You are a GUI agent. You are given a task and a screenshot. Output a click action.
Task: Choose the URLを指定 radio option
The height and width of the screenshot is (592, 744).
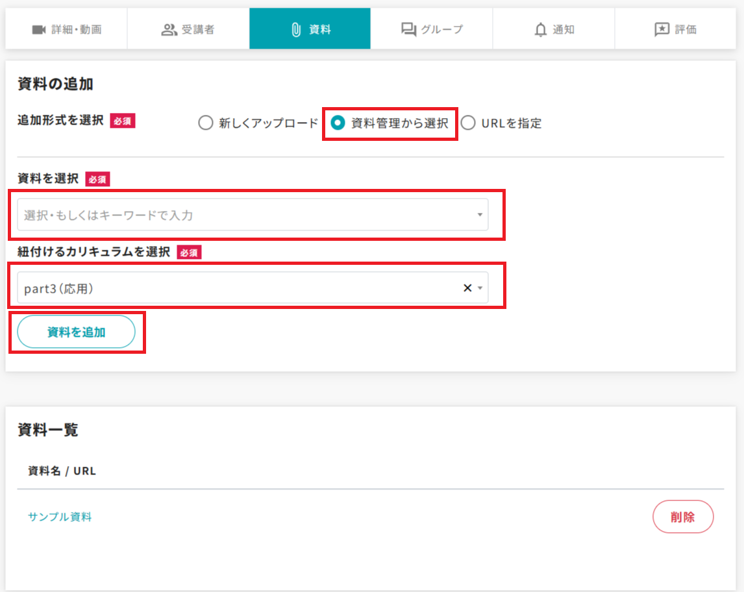pyautogui.click(x=468, y=123)
